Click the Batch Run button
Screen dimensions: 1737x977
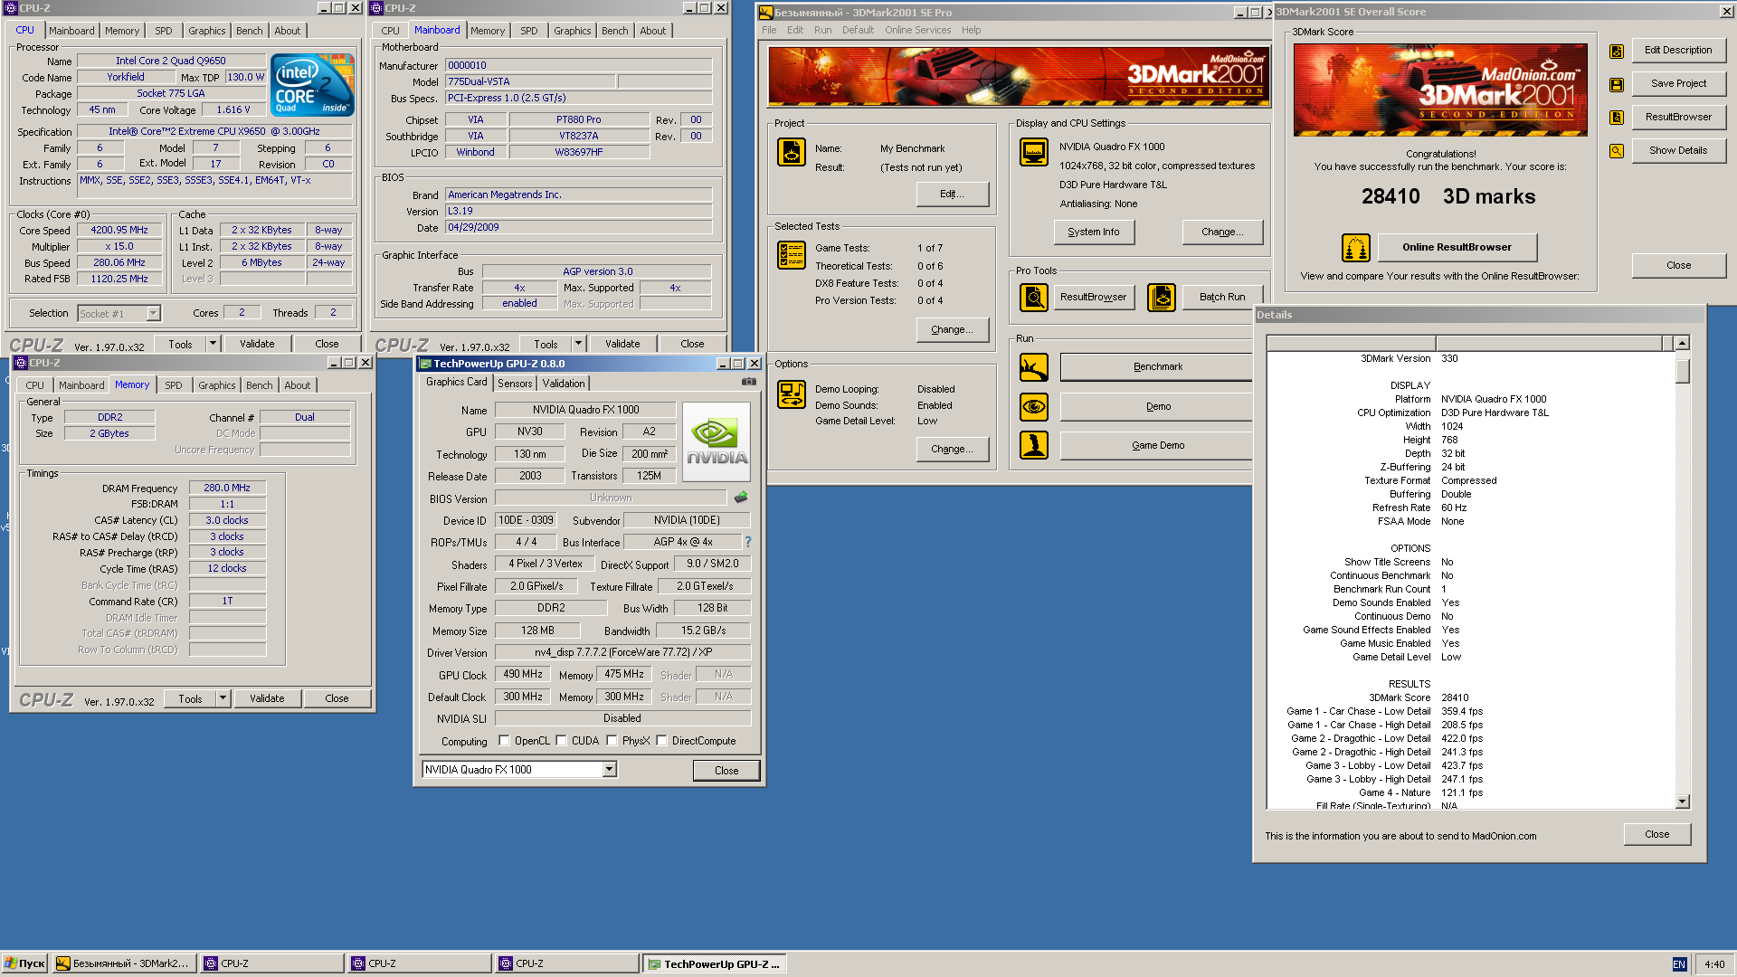pos(1222,297)
